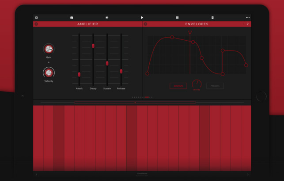
Task: Select the envelope node just right of the marker line
Action: pos(193,42)
